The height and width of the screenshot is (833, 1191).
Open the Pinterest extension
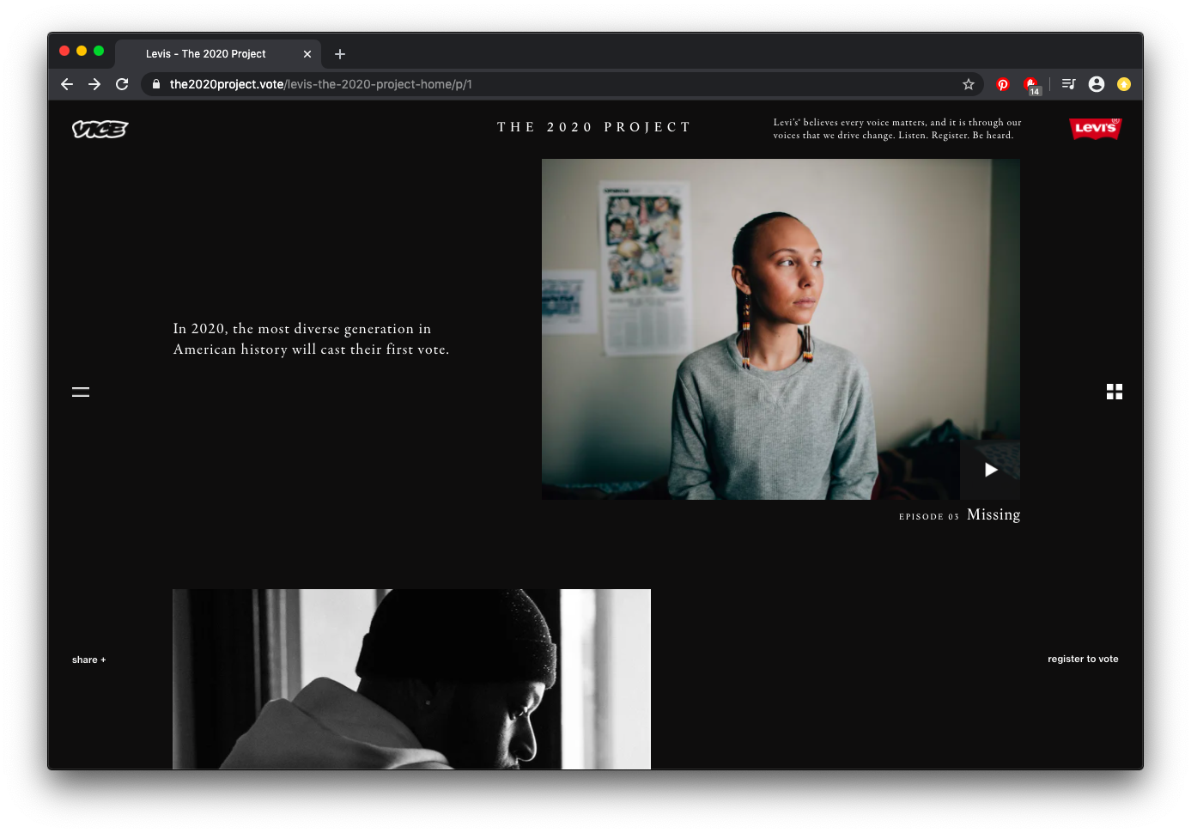(x=1002, y=84)
